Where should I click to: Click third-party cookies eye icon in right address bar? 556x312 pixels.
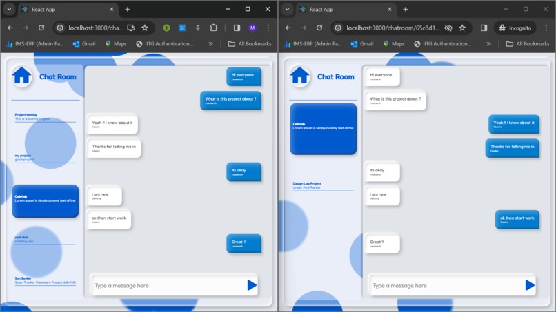[x=448, y=28]
